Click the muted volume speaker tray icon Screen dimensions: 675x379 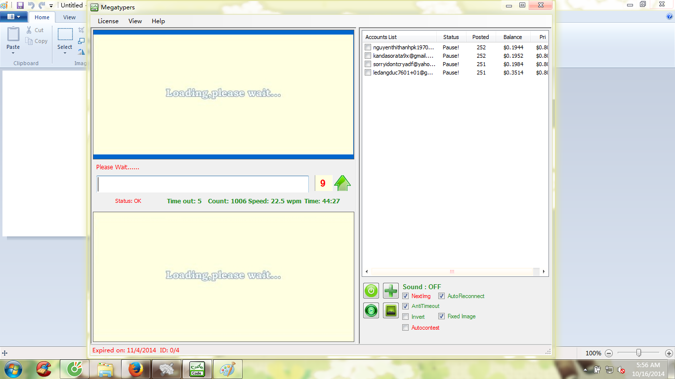click(621, 370)
